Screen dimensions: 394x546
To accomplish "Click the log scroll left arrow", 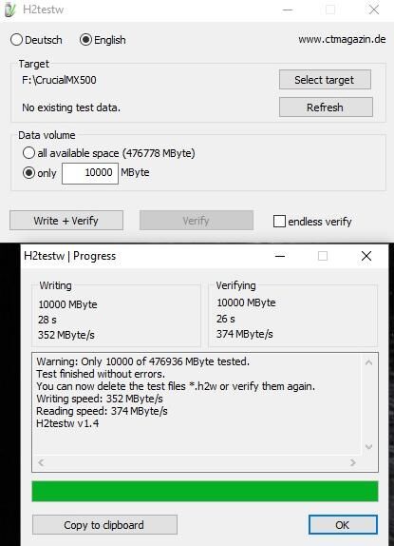I will [x=41, y=462].
